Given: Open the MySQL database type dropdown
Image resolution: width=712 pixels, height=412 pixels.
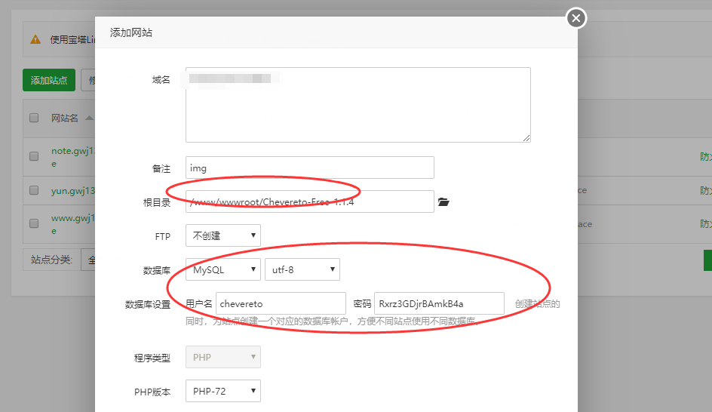Looking at the screenshot, I should (223, 269).
